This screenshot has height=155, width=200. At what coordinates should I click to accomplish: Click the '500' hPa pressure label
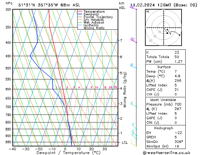[9, 68]
